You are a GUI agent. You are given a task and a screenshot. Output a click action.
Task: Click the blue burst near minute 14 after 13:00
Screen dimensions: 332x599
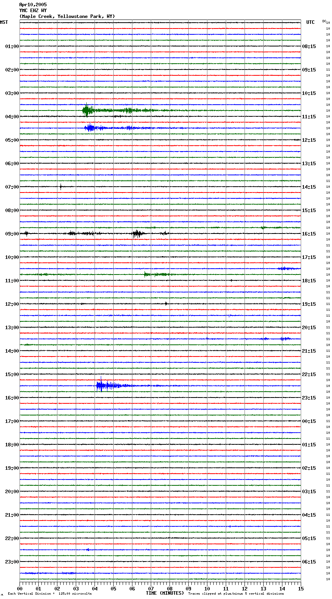(x=285, y=339)
